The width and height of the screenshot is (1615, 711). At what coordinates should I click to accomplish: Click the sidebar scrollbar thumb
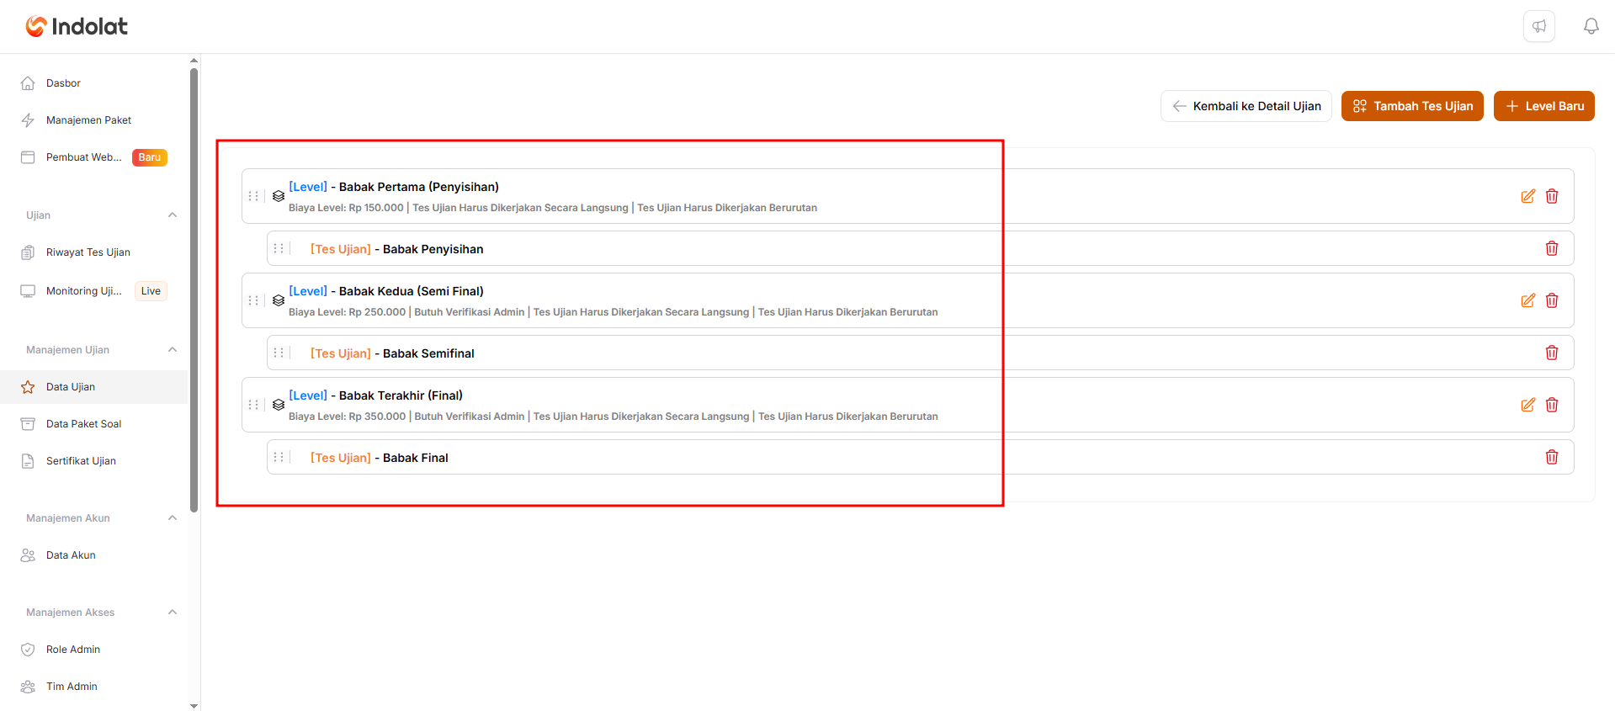[x=194, y=290]
